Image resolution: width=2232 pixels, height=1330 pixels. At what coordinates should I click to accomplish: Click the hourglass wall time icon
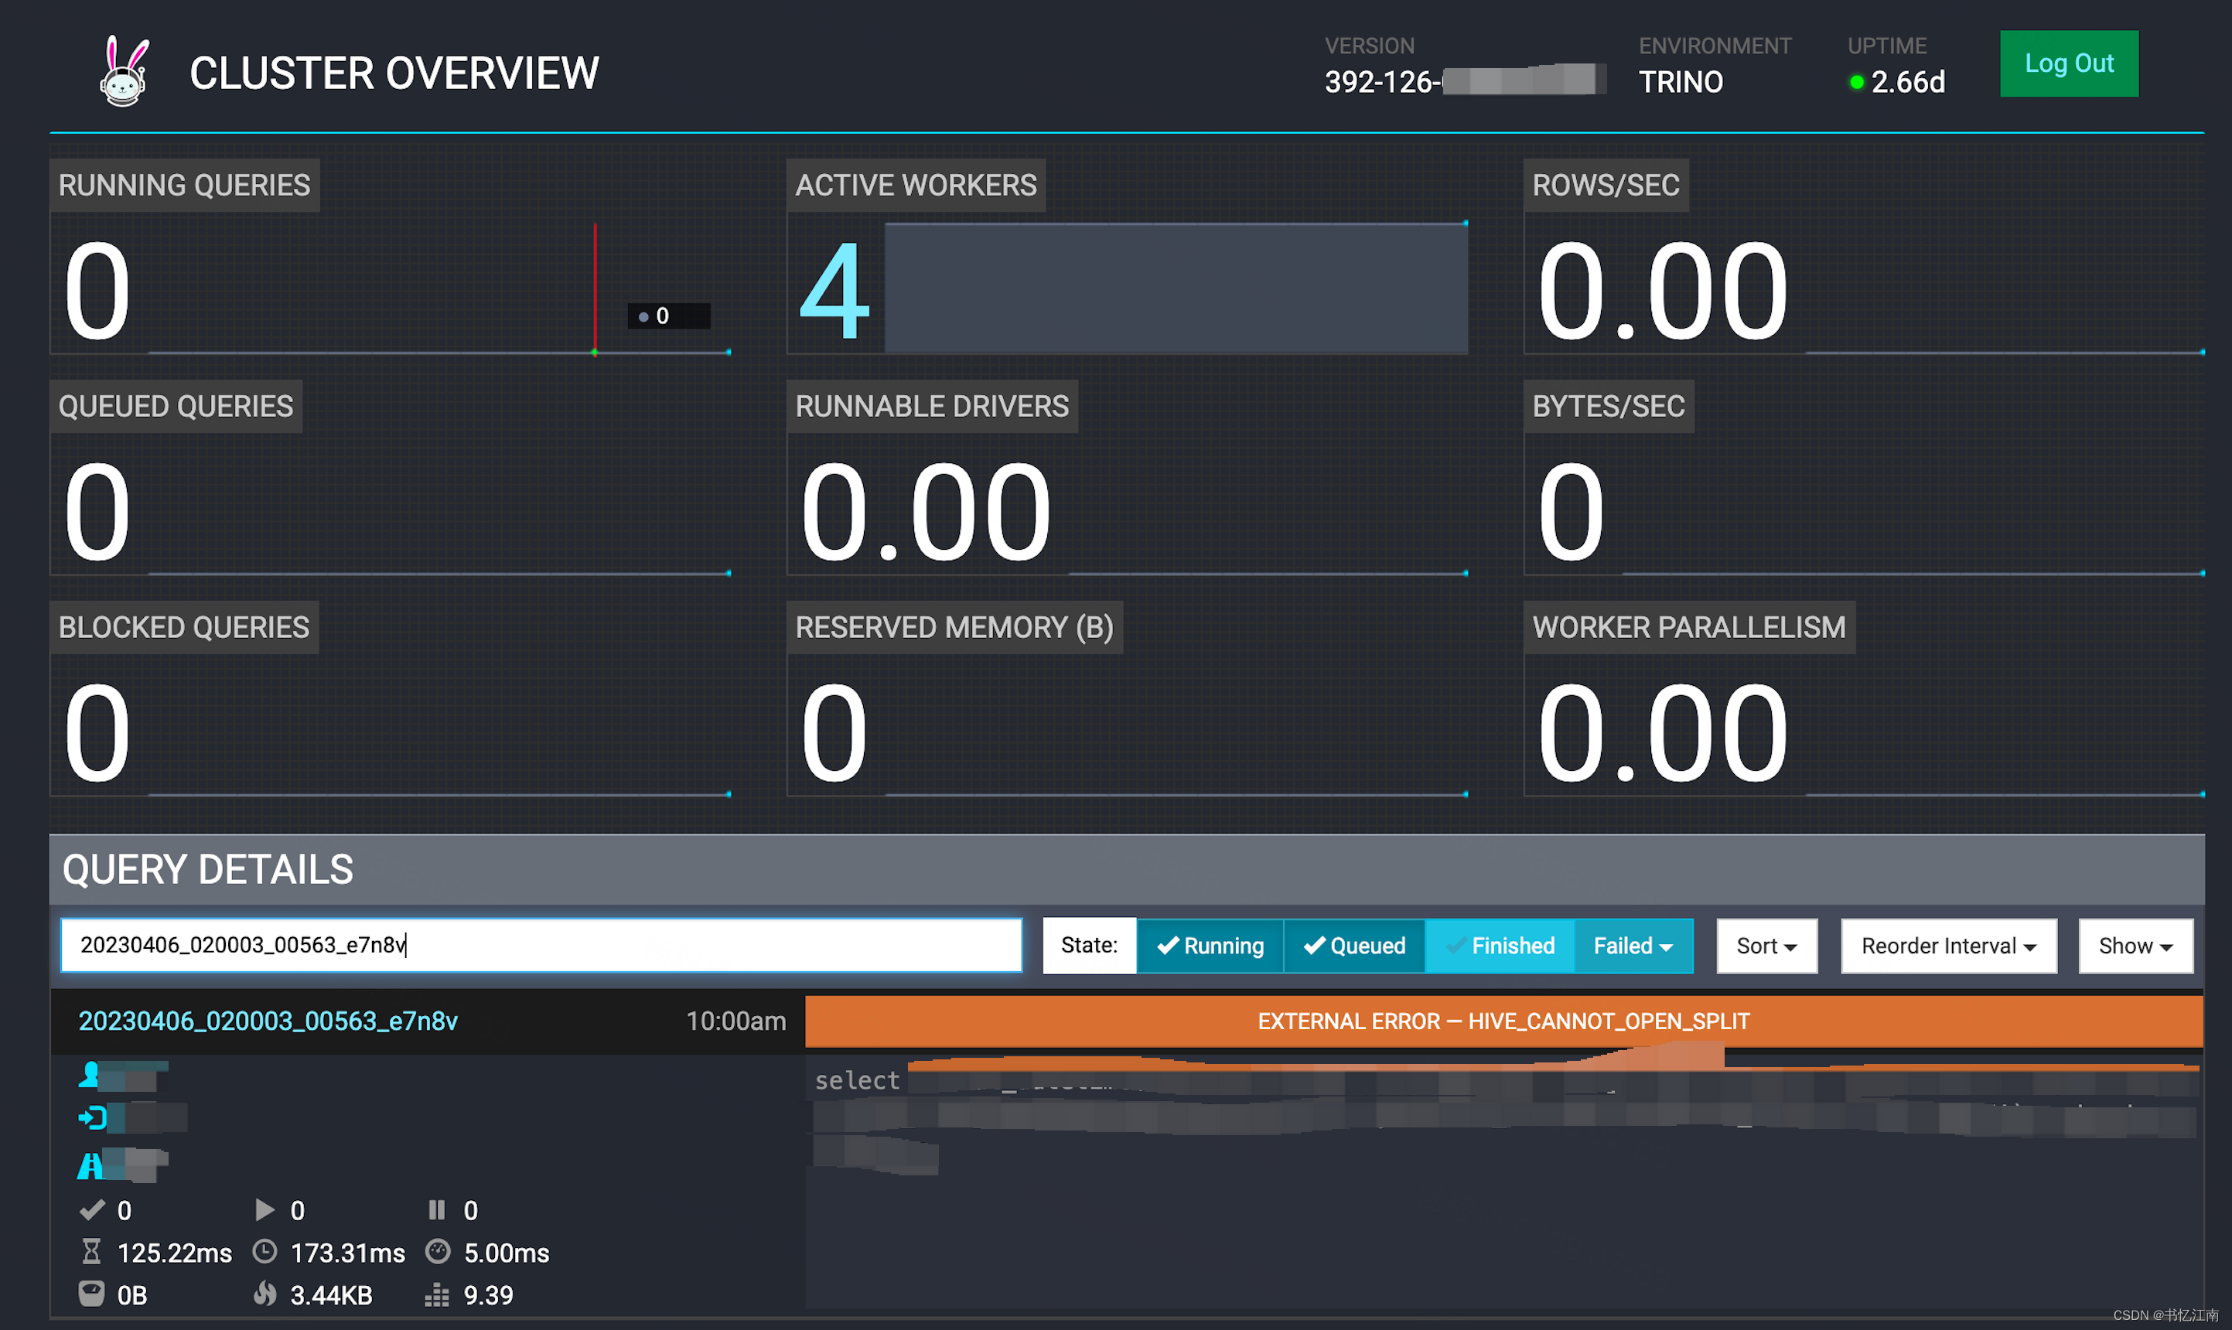tap(91, 1251)
